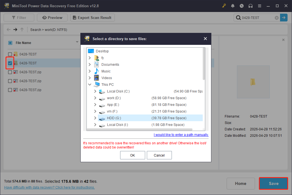
Task: Go back with the left arrow
Action: (9, 30)
